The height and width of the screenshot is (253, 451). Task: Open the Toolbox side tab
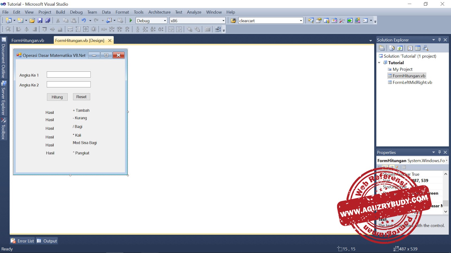3,128
